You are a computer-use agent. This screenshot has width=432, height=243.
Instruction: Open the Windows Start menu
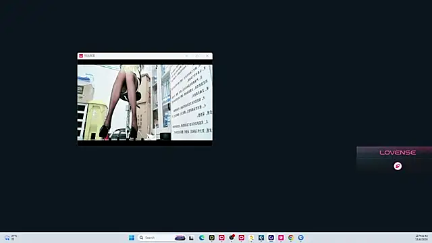[x=132, y=238]
